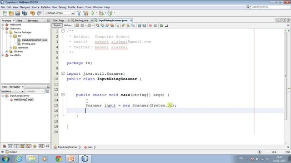
Task: Expand the Libraries node
Action: 7,51
